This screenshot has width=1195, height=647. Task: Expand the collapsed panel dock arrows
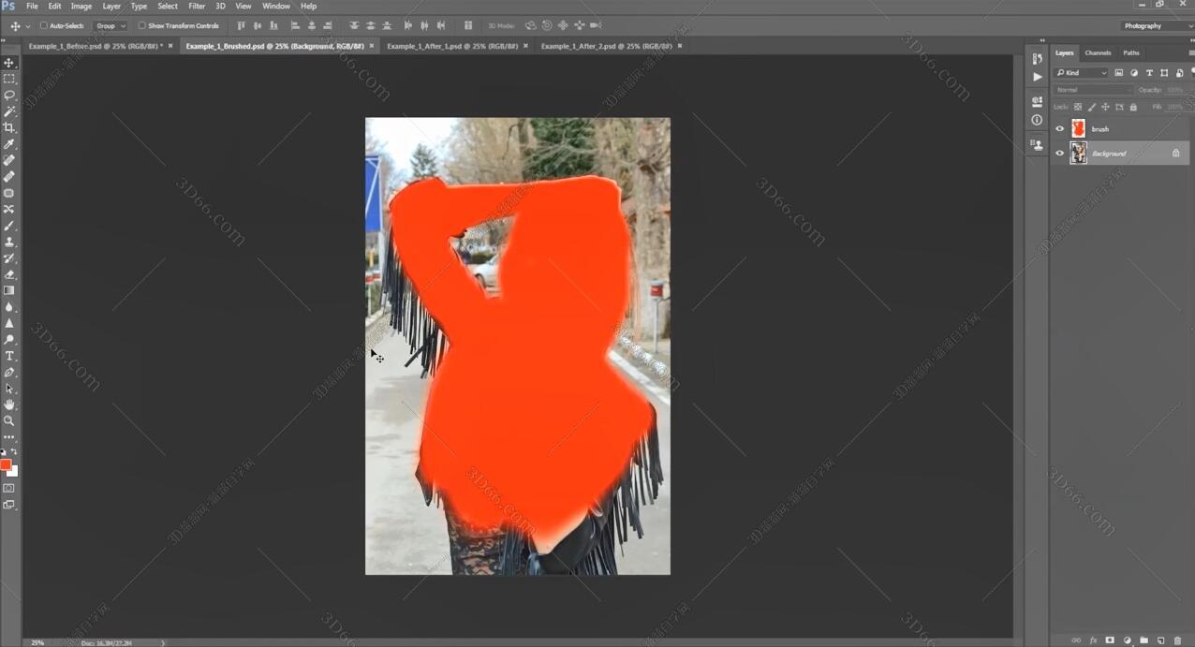pos(1042,41)
